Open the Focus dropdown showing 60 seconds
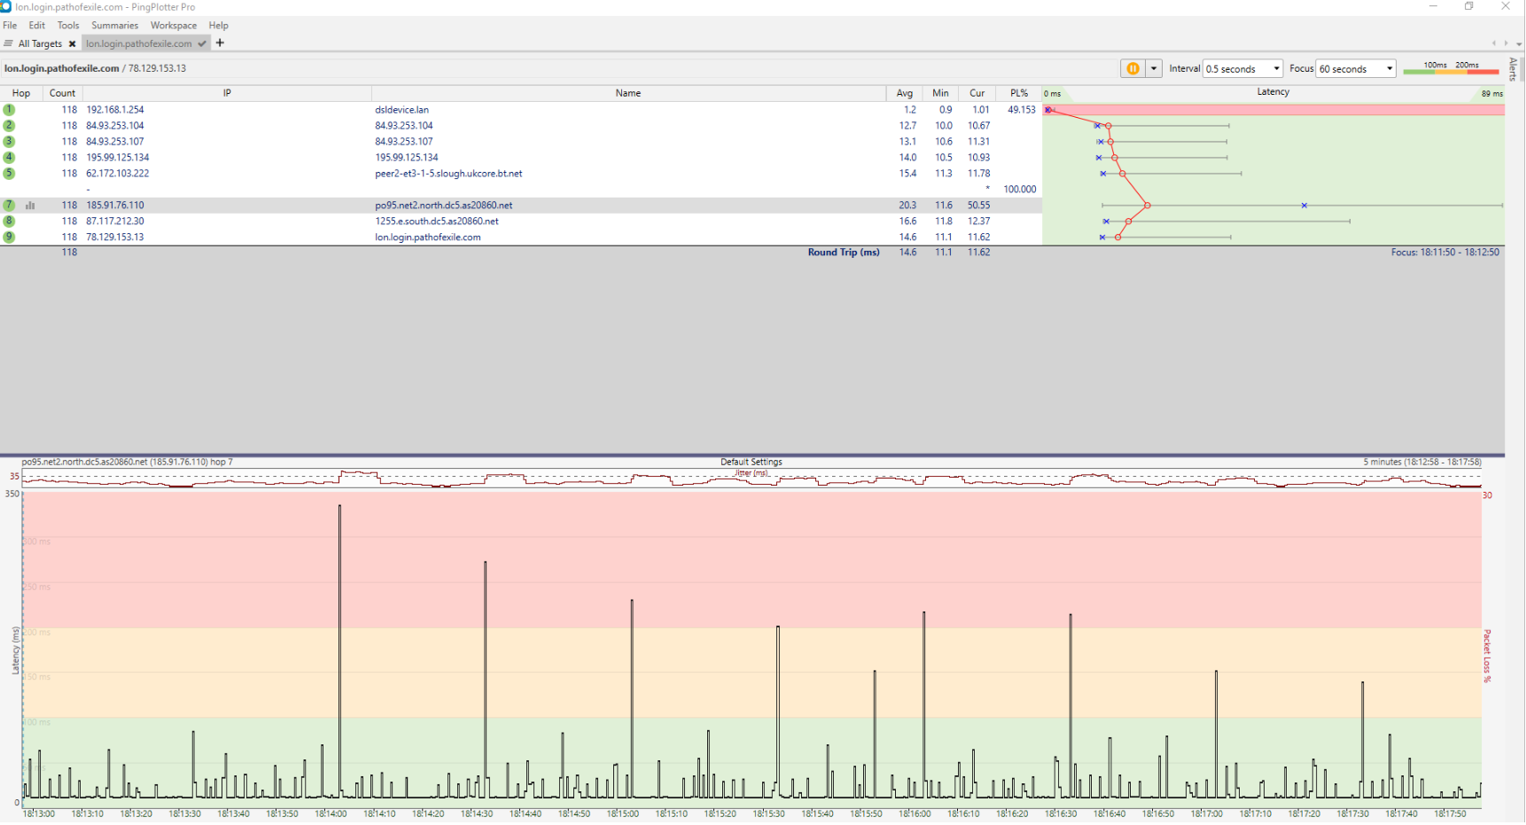1526x825 pixels. point(1356,68)
